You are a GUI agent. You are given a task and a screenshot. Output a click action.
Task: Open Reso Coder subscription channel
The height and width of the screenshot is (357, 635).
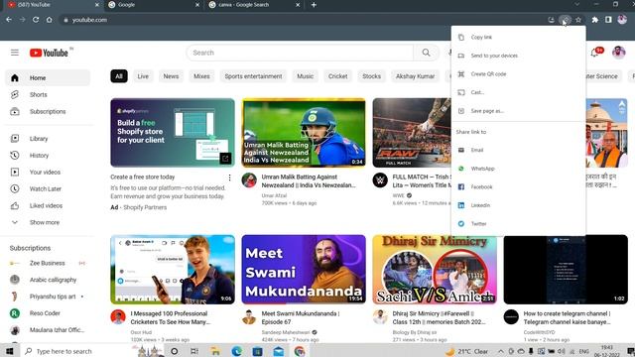[48, 313]
